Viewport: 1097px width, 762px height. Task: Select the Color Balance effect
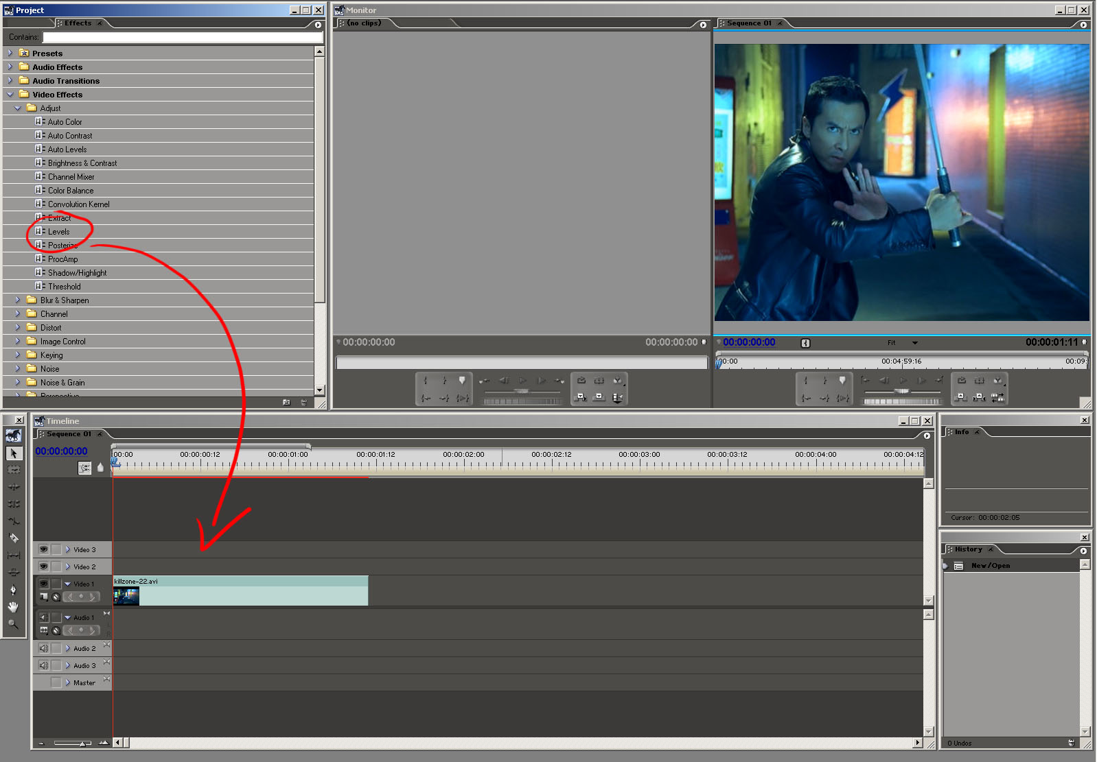click(x=71, y=191)
